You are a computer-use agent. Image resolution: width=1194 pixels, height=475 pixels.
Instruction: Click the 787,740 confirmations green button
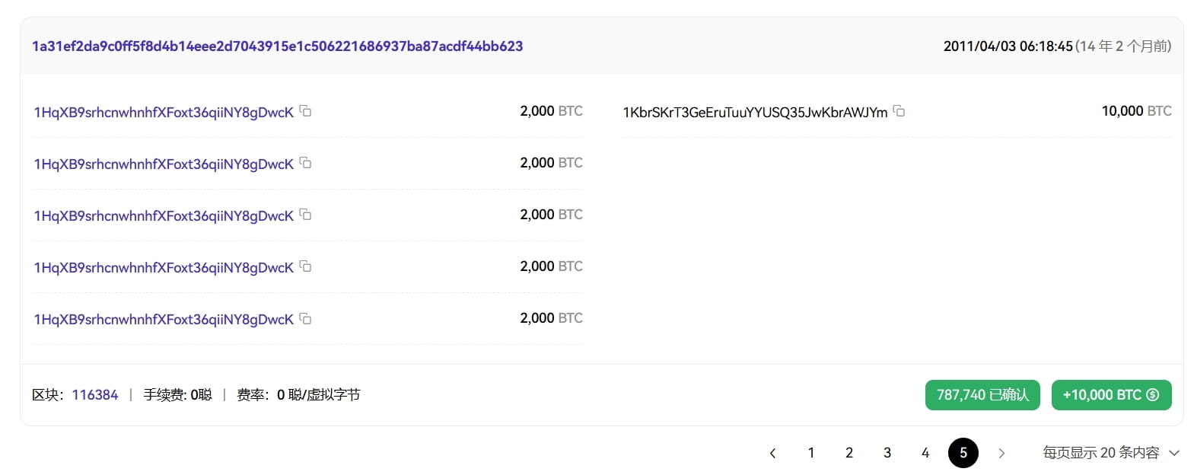(x=982, y=394)
